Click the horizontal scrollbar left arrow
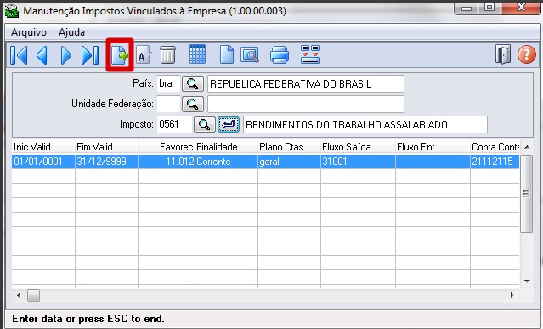543x329 pixels. pos(19,295)
